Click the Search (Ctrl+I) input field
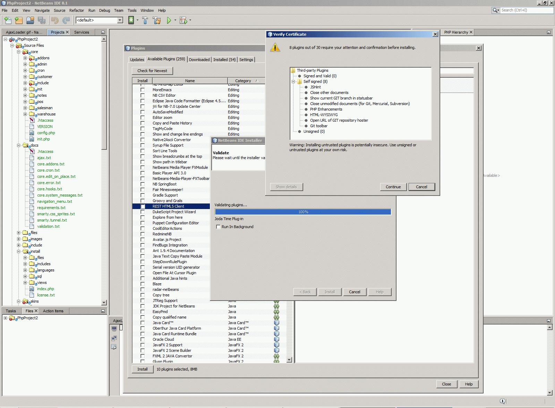 pos(527,10)
